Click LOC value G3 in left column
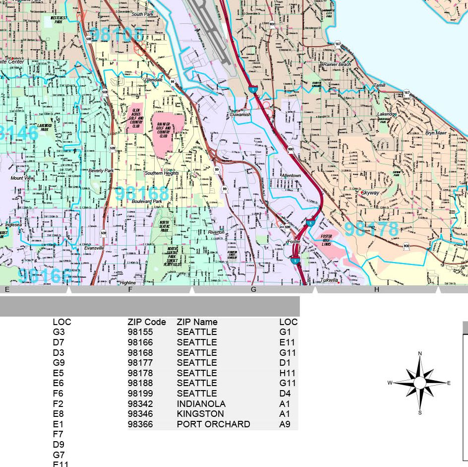Viewport: 468px width, 467px height. click(x=59, y=332)
